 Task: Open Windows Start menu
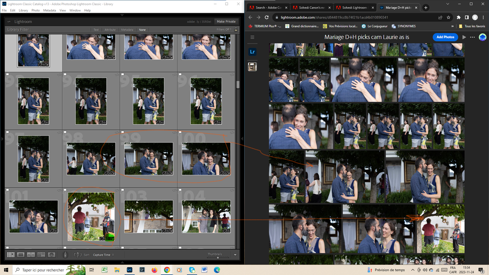click(6, 270)
